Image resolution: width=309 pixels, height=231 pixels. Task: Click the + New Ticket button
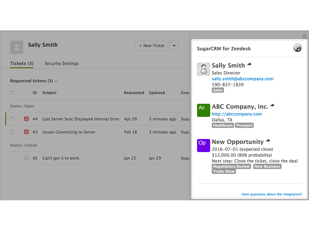tap(152, 46)
